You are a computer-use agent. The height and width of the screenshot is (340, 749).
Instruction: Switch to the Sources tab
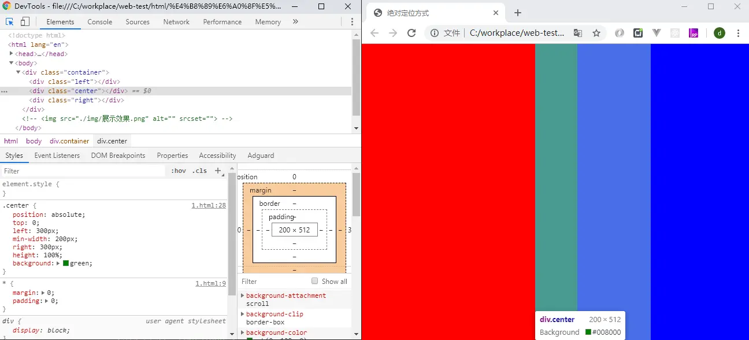(x=138, y=21)
